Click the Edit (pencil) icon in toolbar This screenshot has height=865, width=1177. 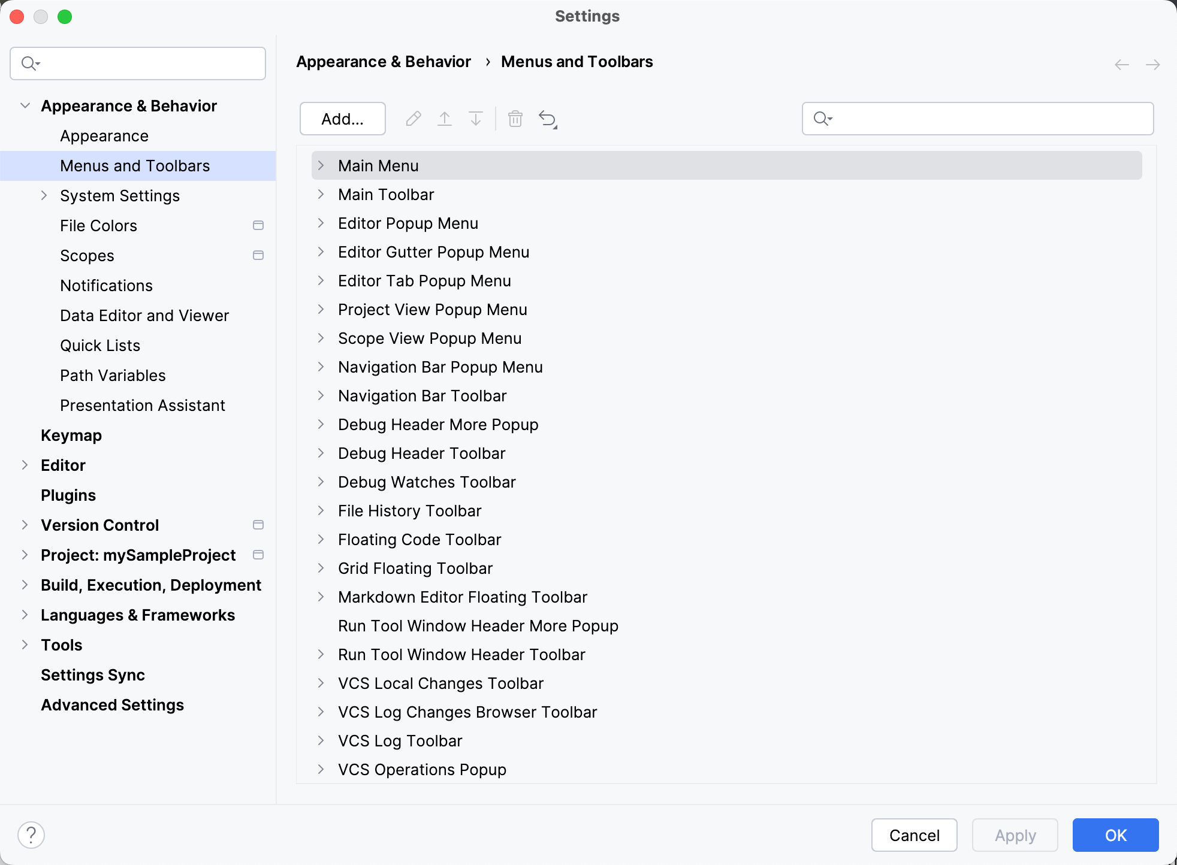(x=412, y=119)
